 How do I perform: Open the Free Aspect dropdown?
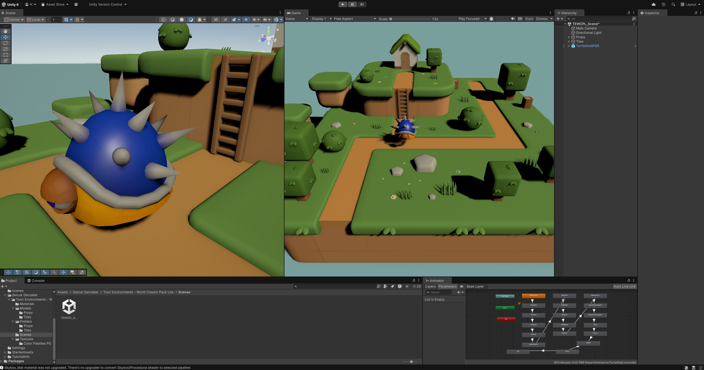(x=354, y=19)
